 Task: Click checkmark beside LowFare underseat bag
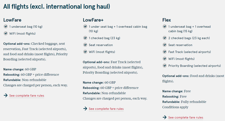tap(5, 26)
